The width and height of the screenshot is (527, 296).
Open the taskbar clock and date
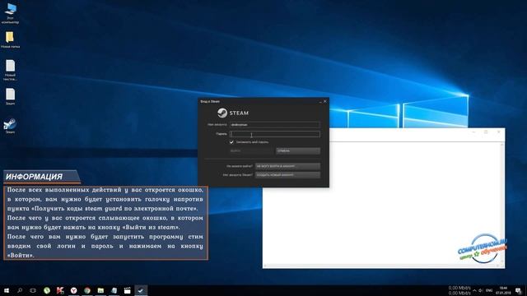click(503, 290)
